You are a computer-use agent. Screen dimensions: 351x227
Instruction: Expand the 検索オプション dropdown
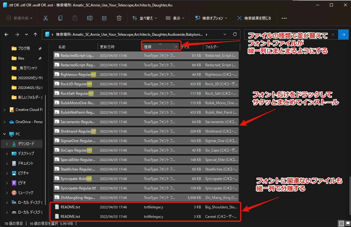coord(211,18)
